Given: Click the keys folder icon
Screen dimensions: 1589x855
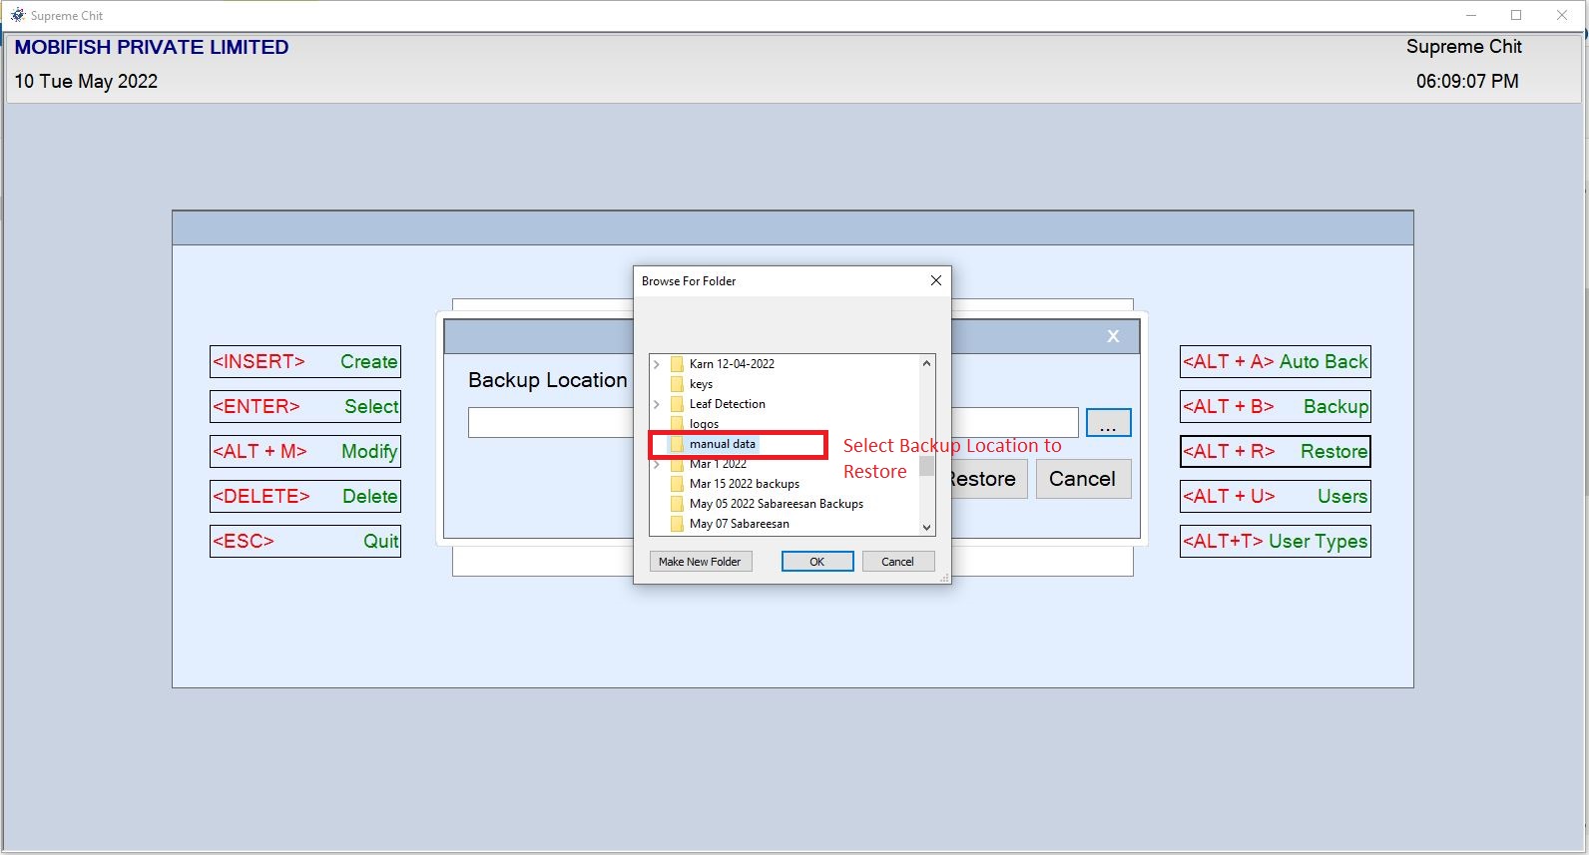Looking at the screenshot, I should (x=677, y=384).
